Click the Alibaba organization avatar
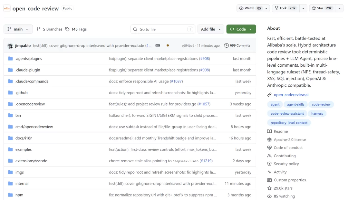Viewport: 348px width, 200px height. [7, 8]
